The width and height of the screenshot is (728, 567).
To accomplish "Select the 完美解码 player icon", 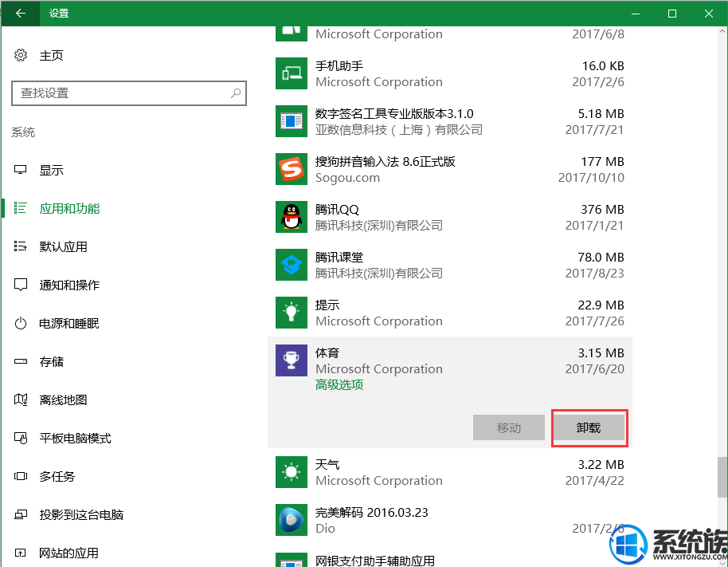I will pos(292,520).
